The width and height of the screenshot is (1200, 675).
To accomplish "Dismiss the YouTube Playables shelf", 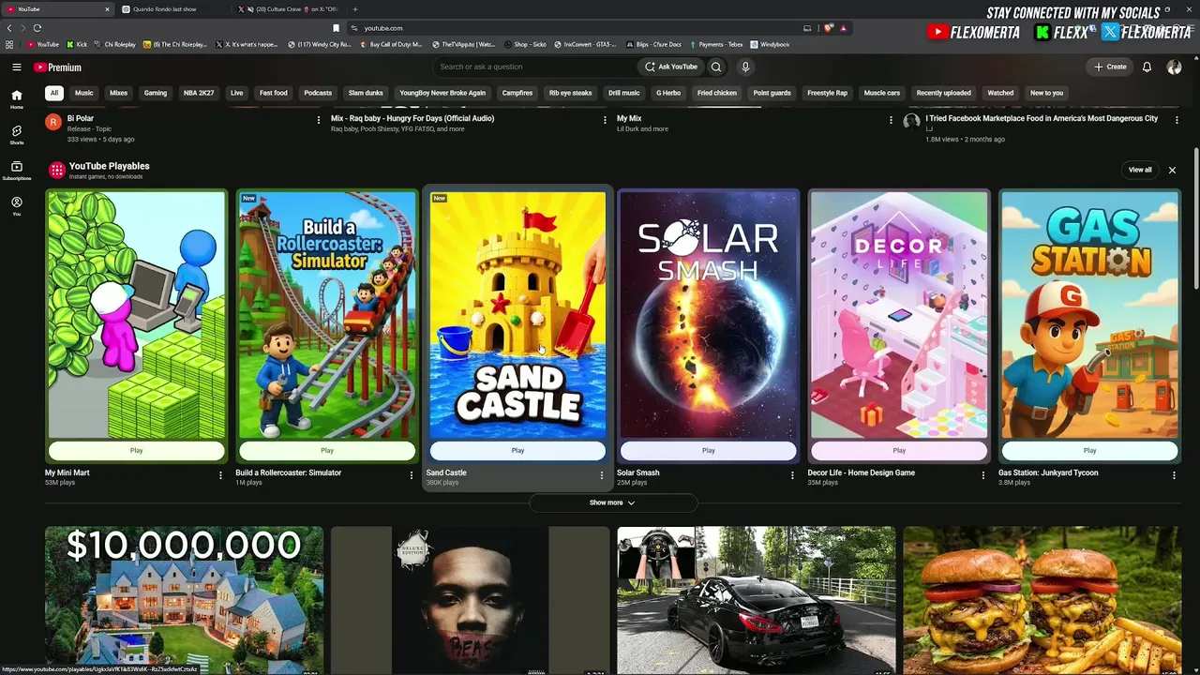I will click(x=1172, y=170).
